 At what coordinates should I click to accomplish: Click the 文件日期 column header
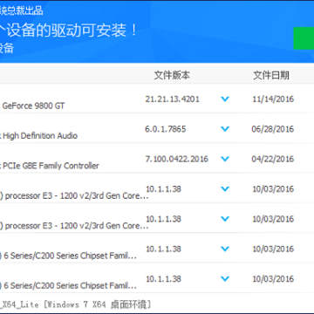tap(271, 75)
